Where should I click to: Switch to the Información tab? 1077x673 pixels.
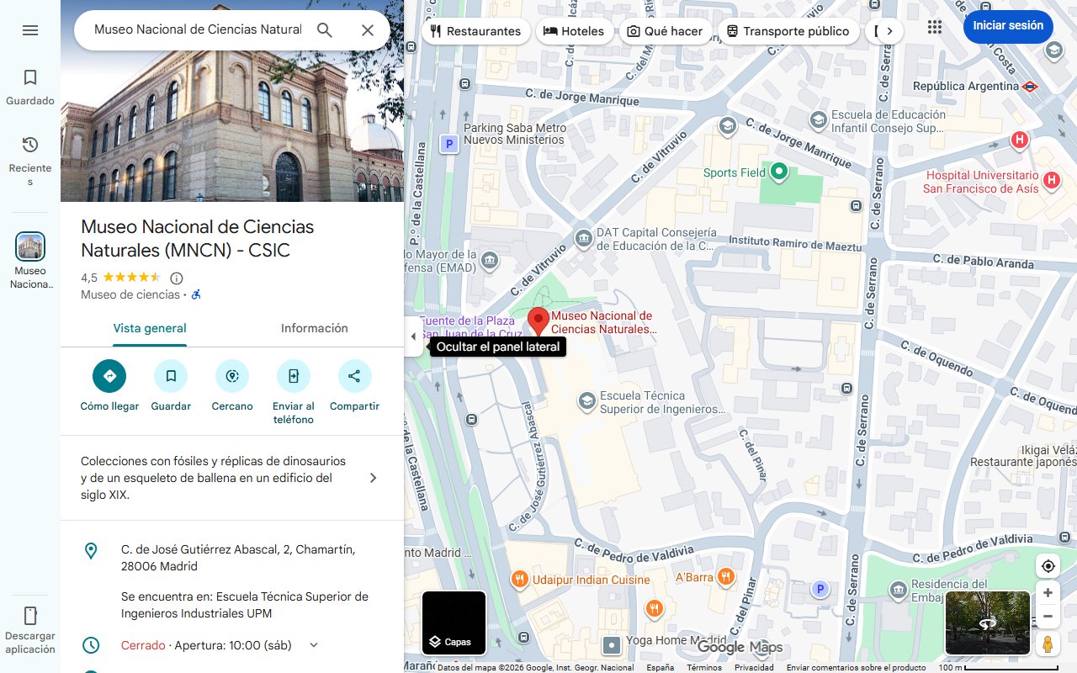(x=315, y=328)
